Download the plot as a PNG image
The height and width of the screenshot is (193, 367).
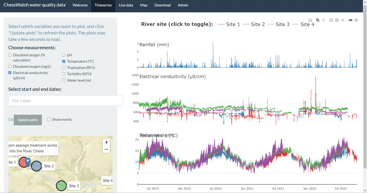(310, 20)
